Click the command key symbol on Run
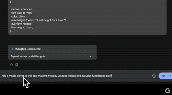 pos(168,76)
